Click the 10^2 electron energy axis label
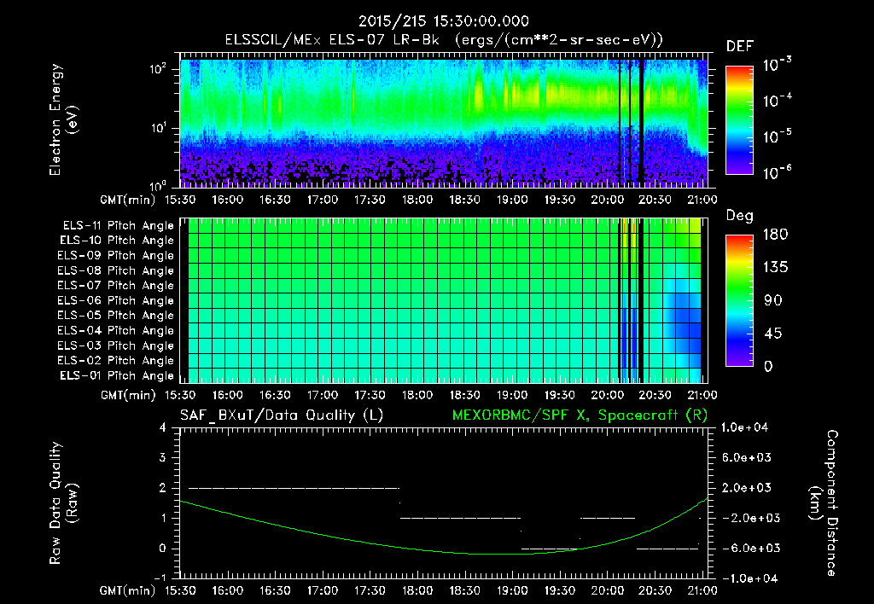Image resolution: width=874 pixels, height=604 pixels. click(x=158, y=70)
